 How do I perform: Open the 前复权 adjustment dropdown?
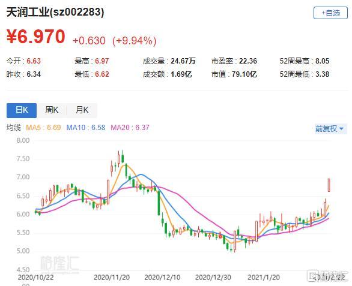click(330, 129)
